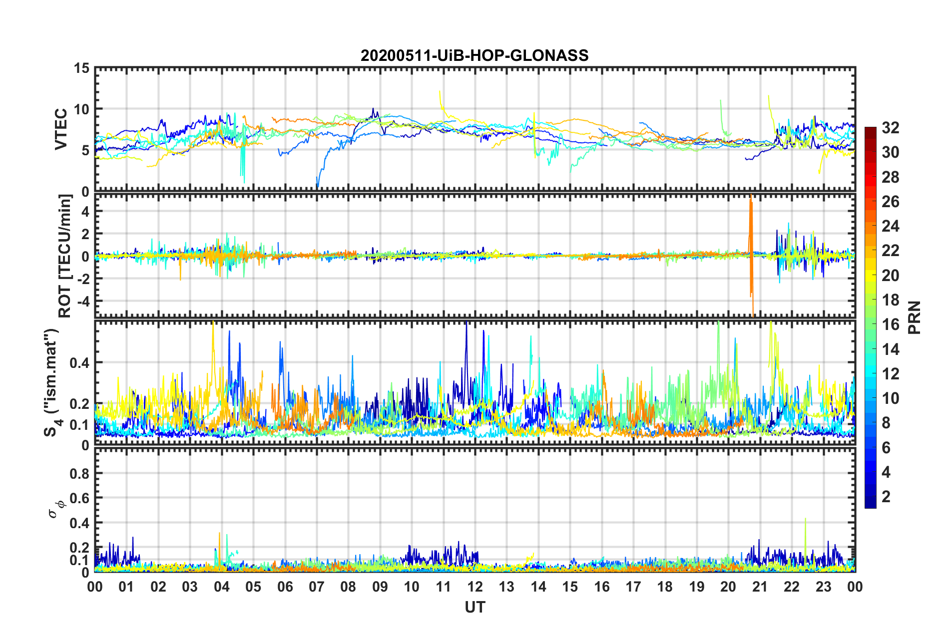The image size is (950, 635).
Task: Click the 0.8 tick on sigma-phi axis
Action: pos(80,473)
